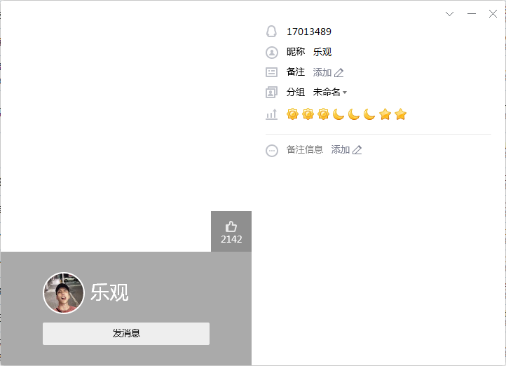506x366 pixels.
Task: Open the 未命名 group dropdown
Action: tap(330, 93)
